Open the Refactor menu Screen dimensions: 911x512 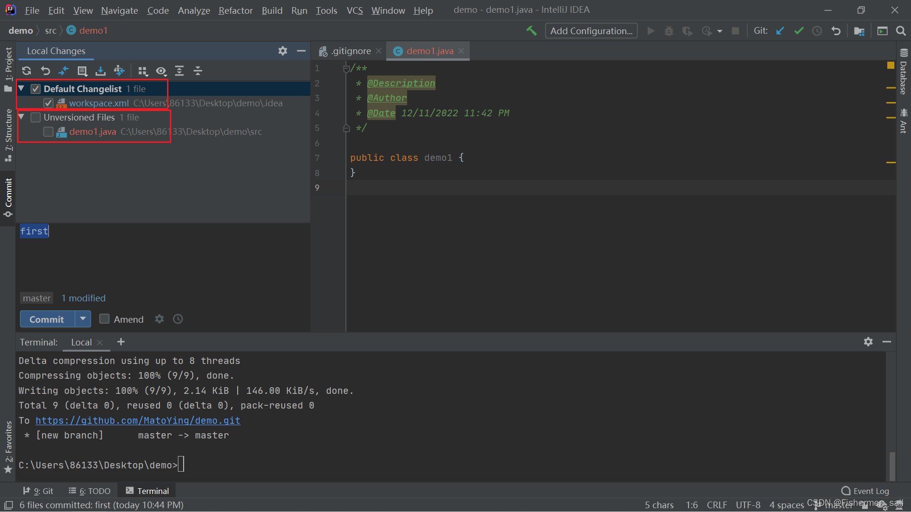(x=235, y=10)
